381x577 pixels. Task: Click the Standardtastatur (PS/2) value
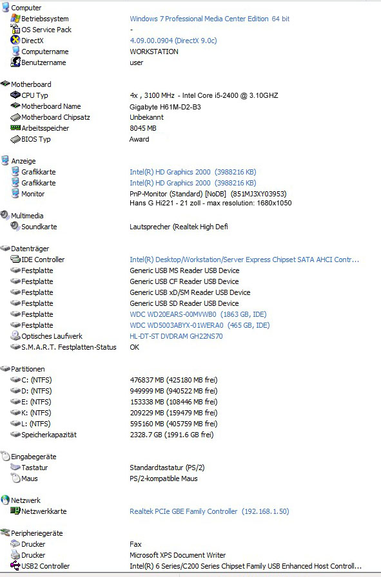[167, 468]
